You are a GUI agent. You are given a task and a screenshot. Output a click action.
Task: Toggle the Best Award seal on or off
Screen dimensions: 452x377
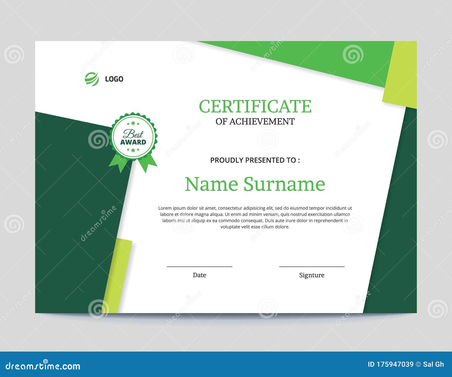click(x=133, y=136)
